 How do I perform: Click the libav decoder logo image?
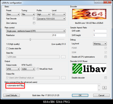pyautogui.click(x=89, y=68)
